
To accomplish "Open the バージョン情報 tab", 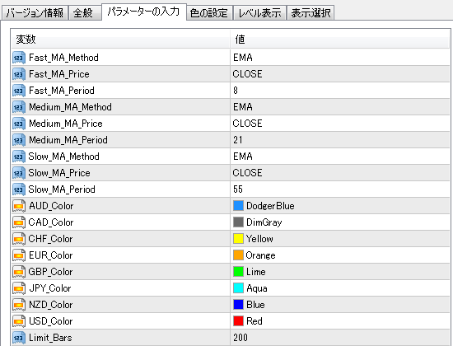I will pos(35,13).
